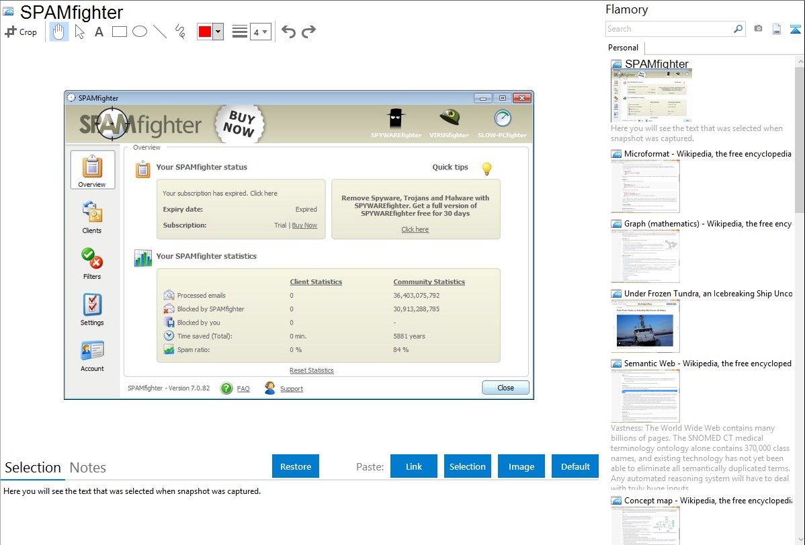Click the Paste Default button
This screenshot has width=805, height=545.
tap(575, 466)
